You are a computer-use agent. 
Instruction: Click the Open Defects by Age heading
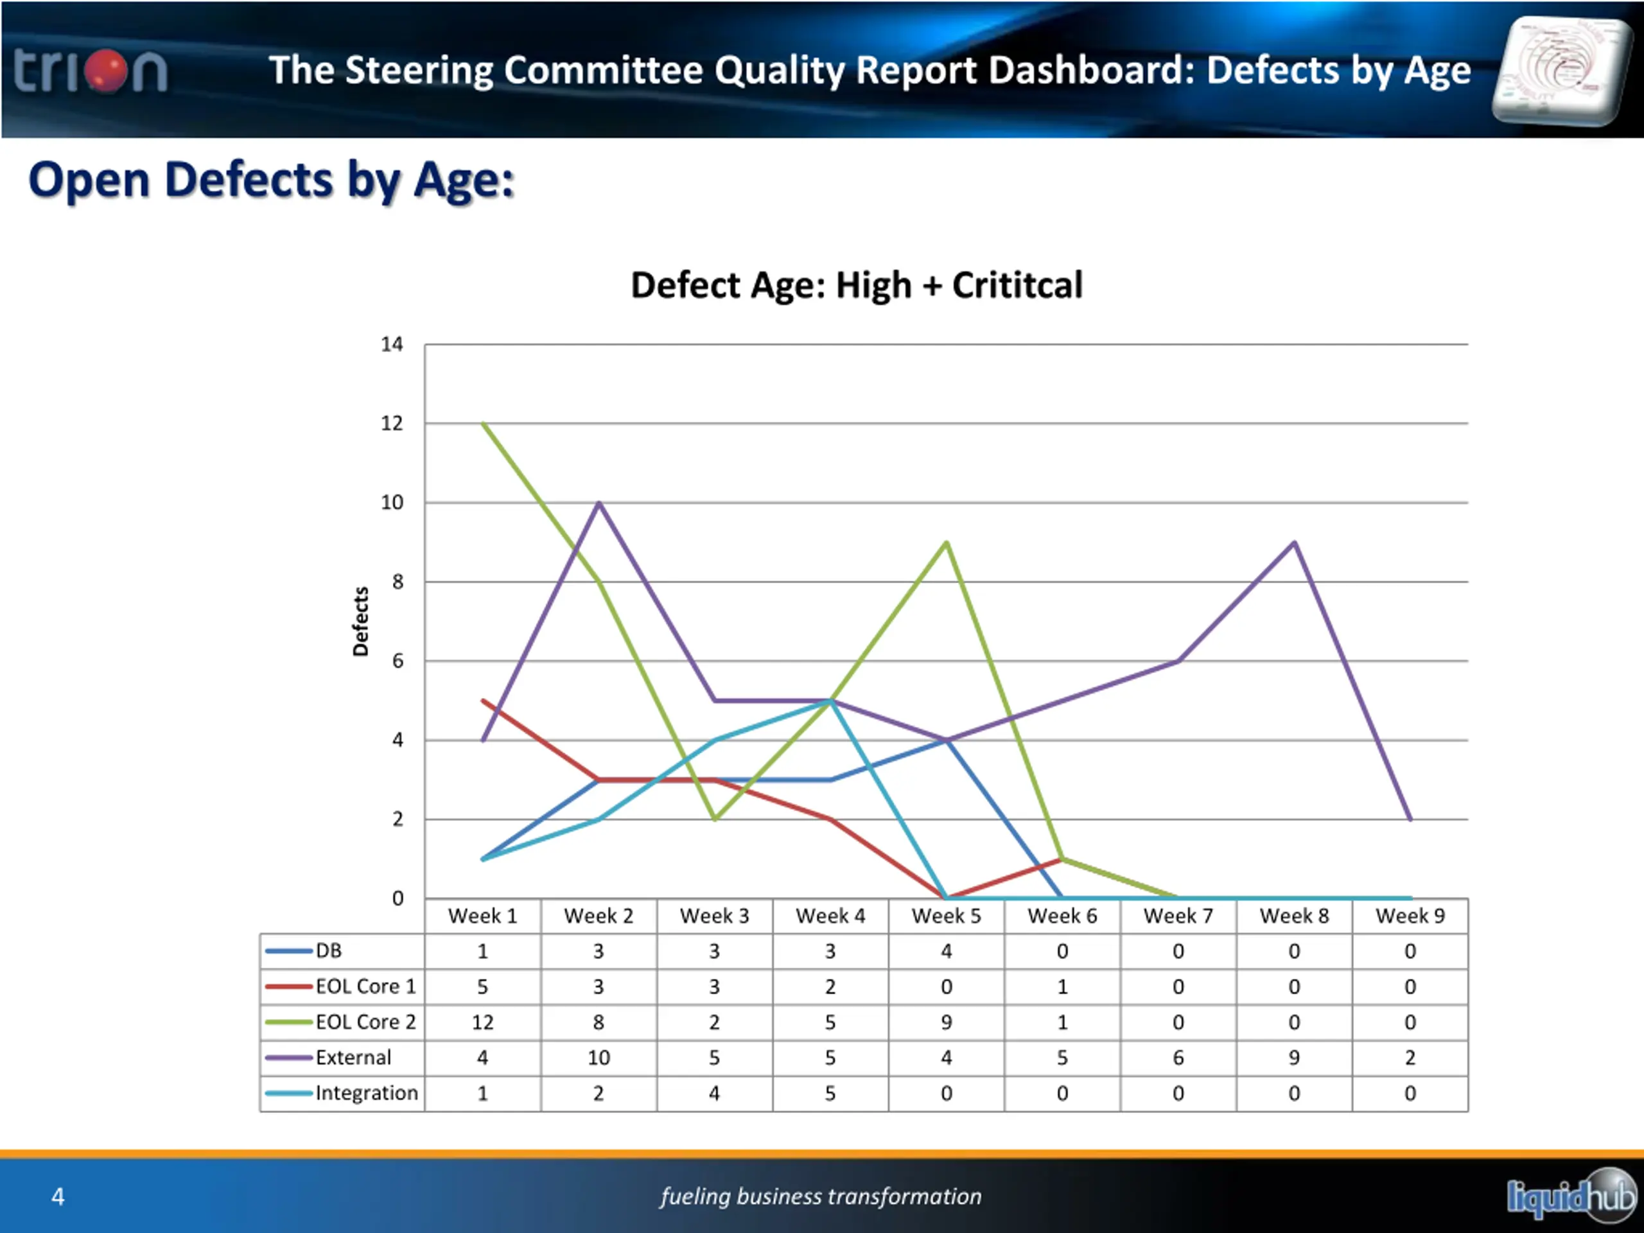[x=271, y=180]
